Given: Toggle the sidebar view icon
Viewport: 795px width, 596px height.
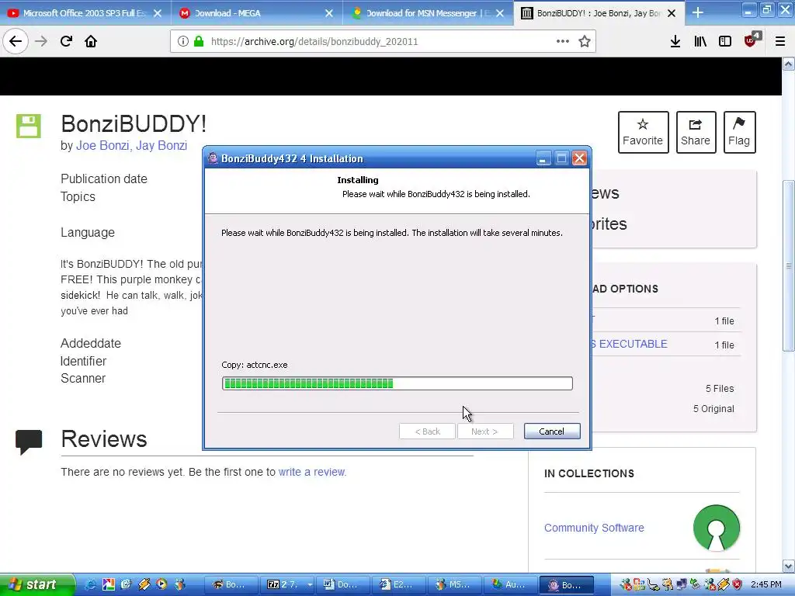Looking at the screenshot, I should 725,42.
